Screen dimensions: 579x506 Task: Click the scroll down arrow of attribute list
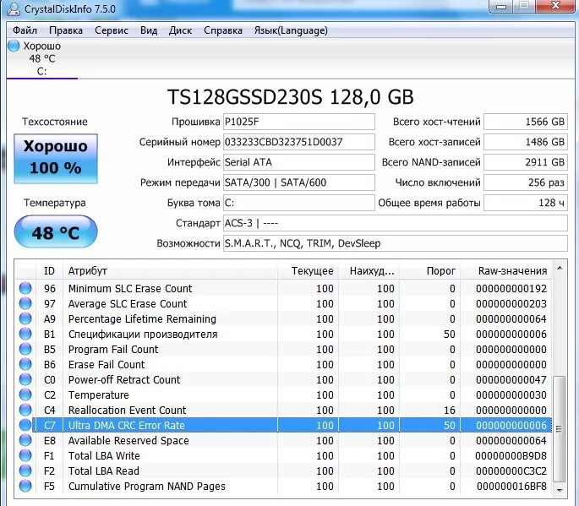560,490
